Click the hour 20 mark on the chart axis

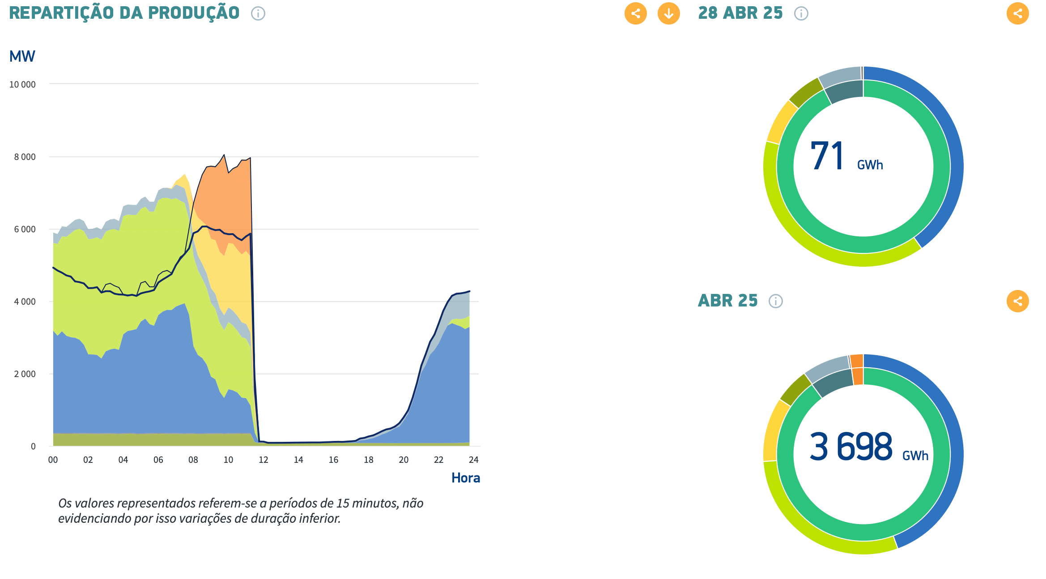(x=404, y=460)
